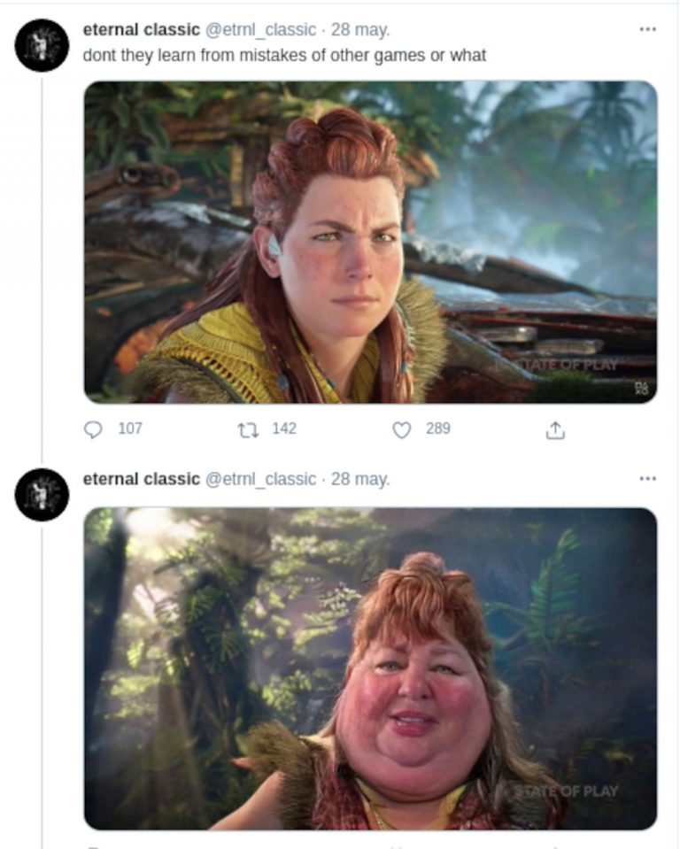The image size is (680, 849).
Task: Click the 107 replies count
Action: click(129, 428)
